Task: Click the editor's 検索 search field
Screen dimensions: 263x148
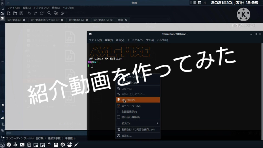Action: point(46,133)
